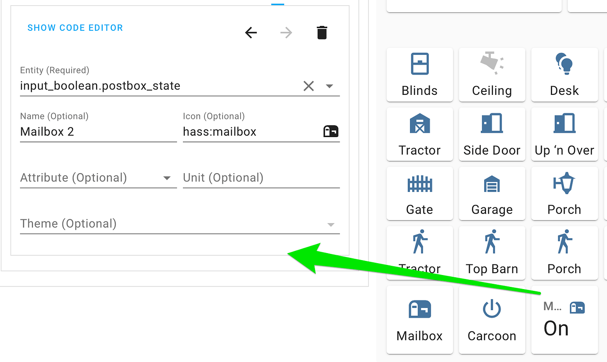Select the Gate icon
Screen dimensions: 607x362
click(x=419, y=183)
